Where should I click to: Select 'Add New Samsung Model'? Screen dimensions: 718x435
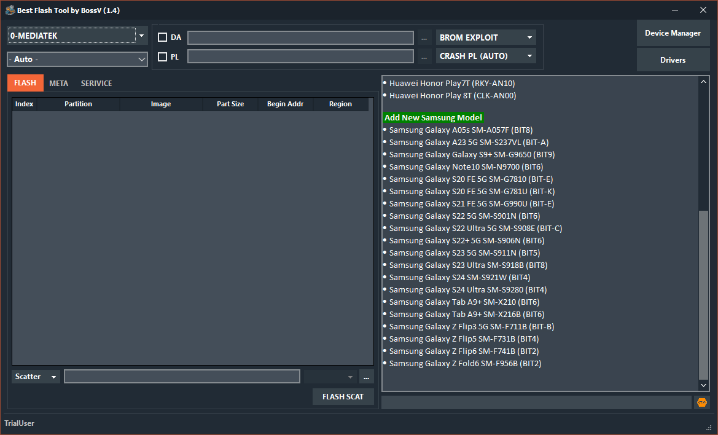pos(433,117)
